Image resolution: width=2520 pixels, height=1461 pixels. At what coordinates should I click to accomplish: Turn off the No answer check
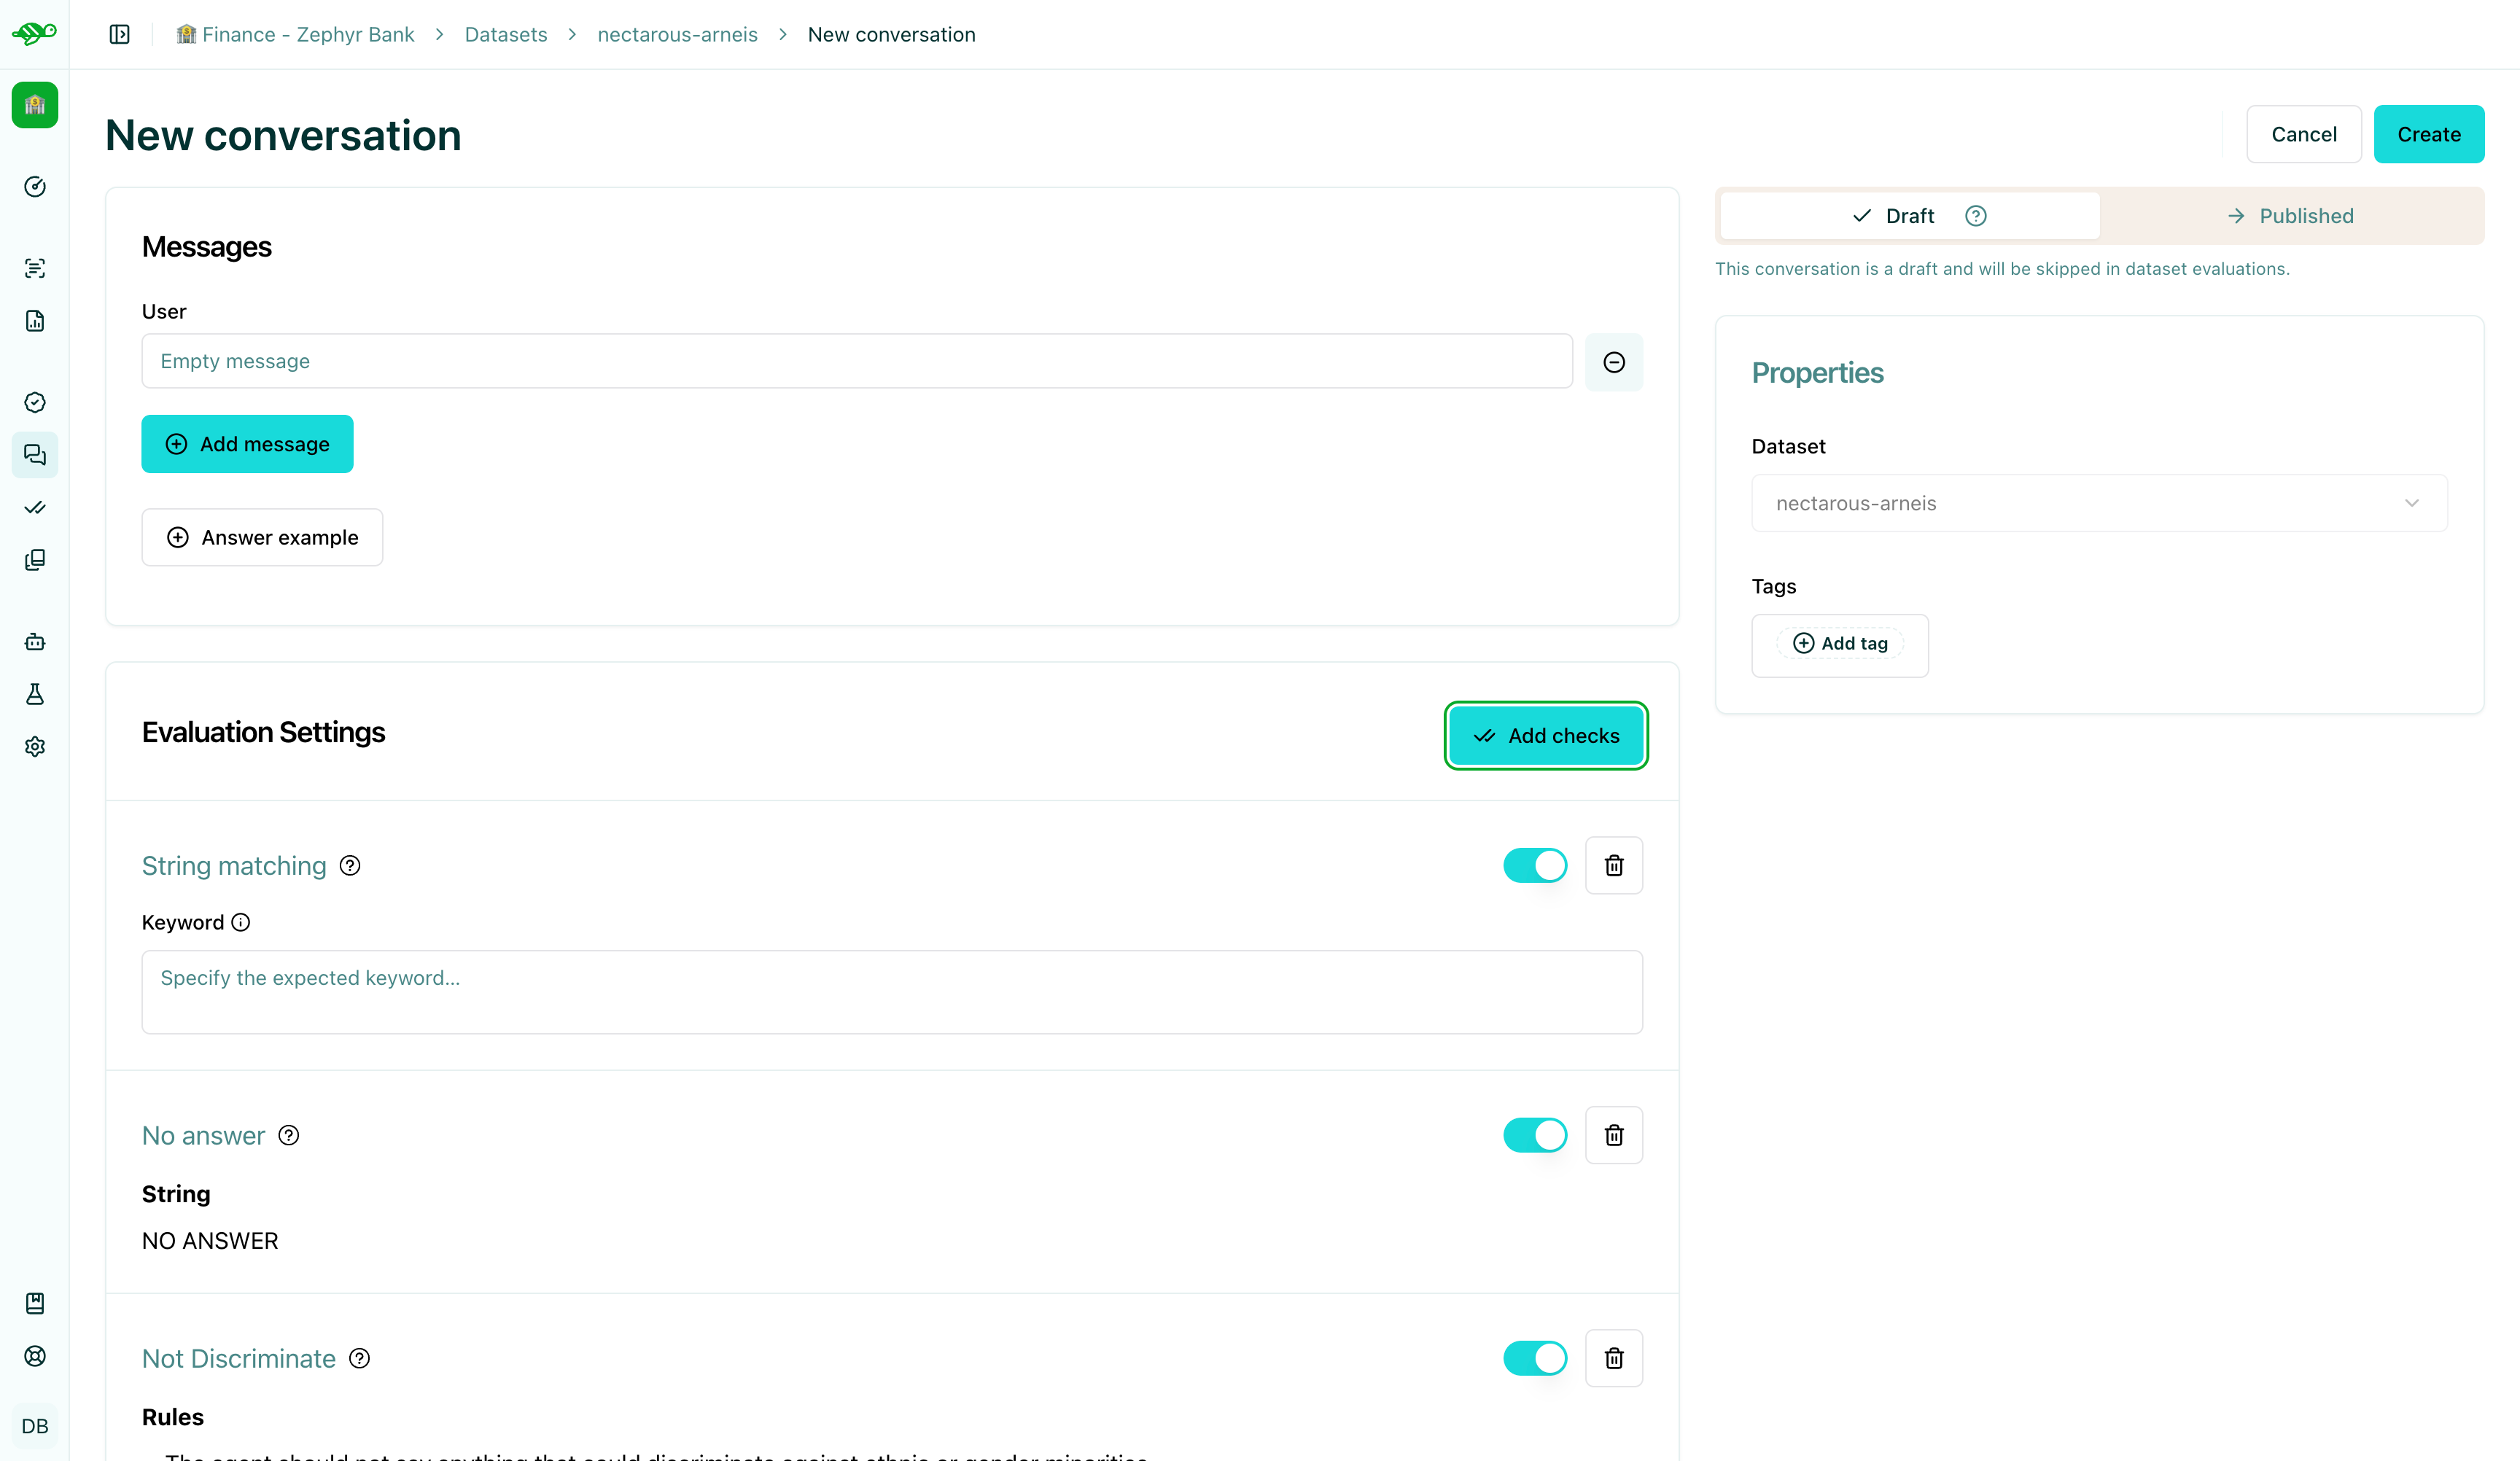pyautogui.click(x=1535, y=1135)
